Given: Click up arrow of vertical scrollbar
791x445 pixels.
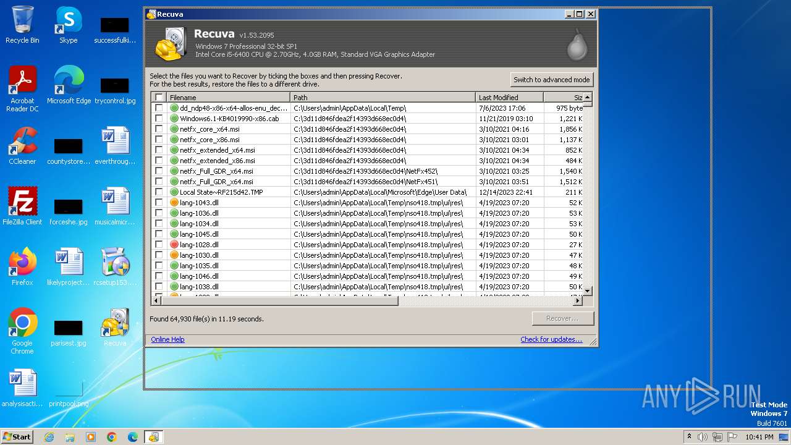Looking at the screenshot, I should pos(588,97).
